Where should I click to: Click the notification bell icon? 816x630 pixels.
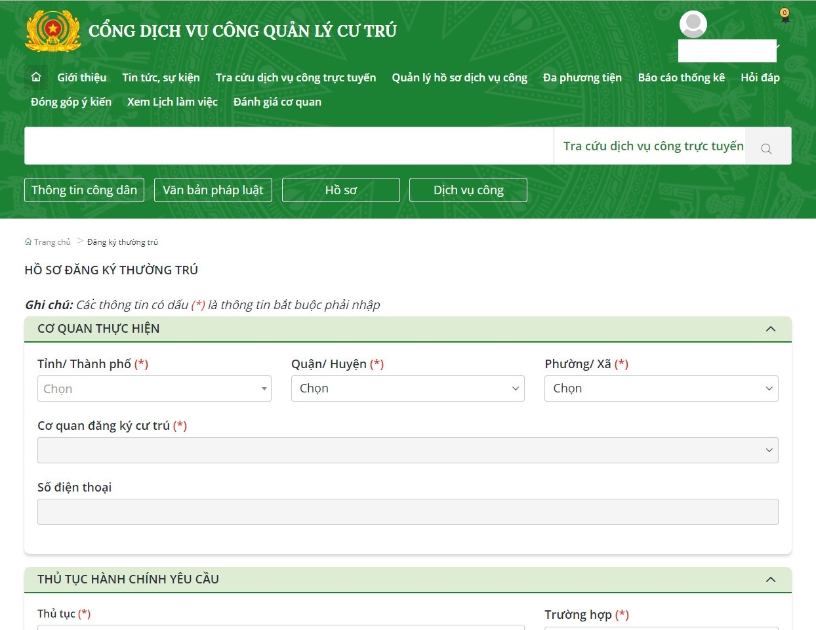[785, 16]
